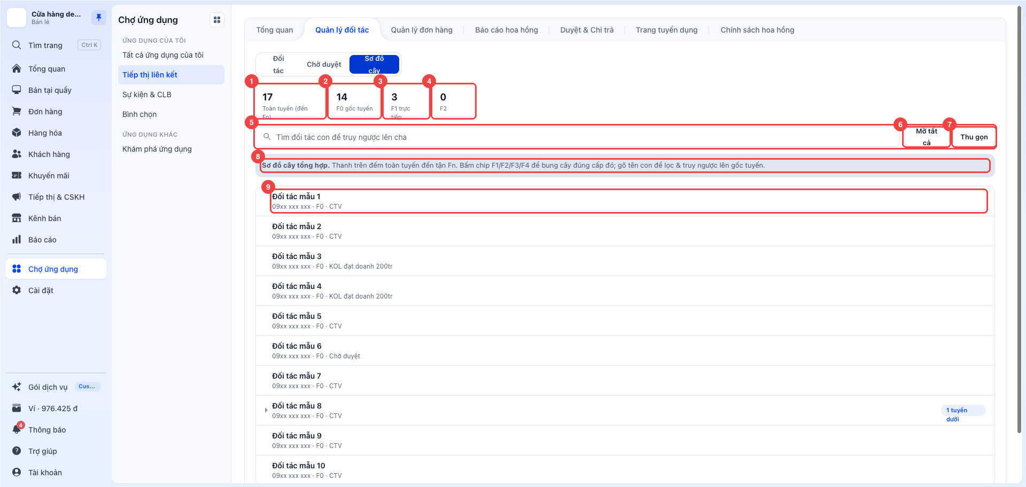Click the Cài đặt gear icon
The width and height of the screenshot is (1026, 487).
pos(17,290)
